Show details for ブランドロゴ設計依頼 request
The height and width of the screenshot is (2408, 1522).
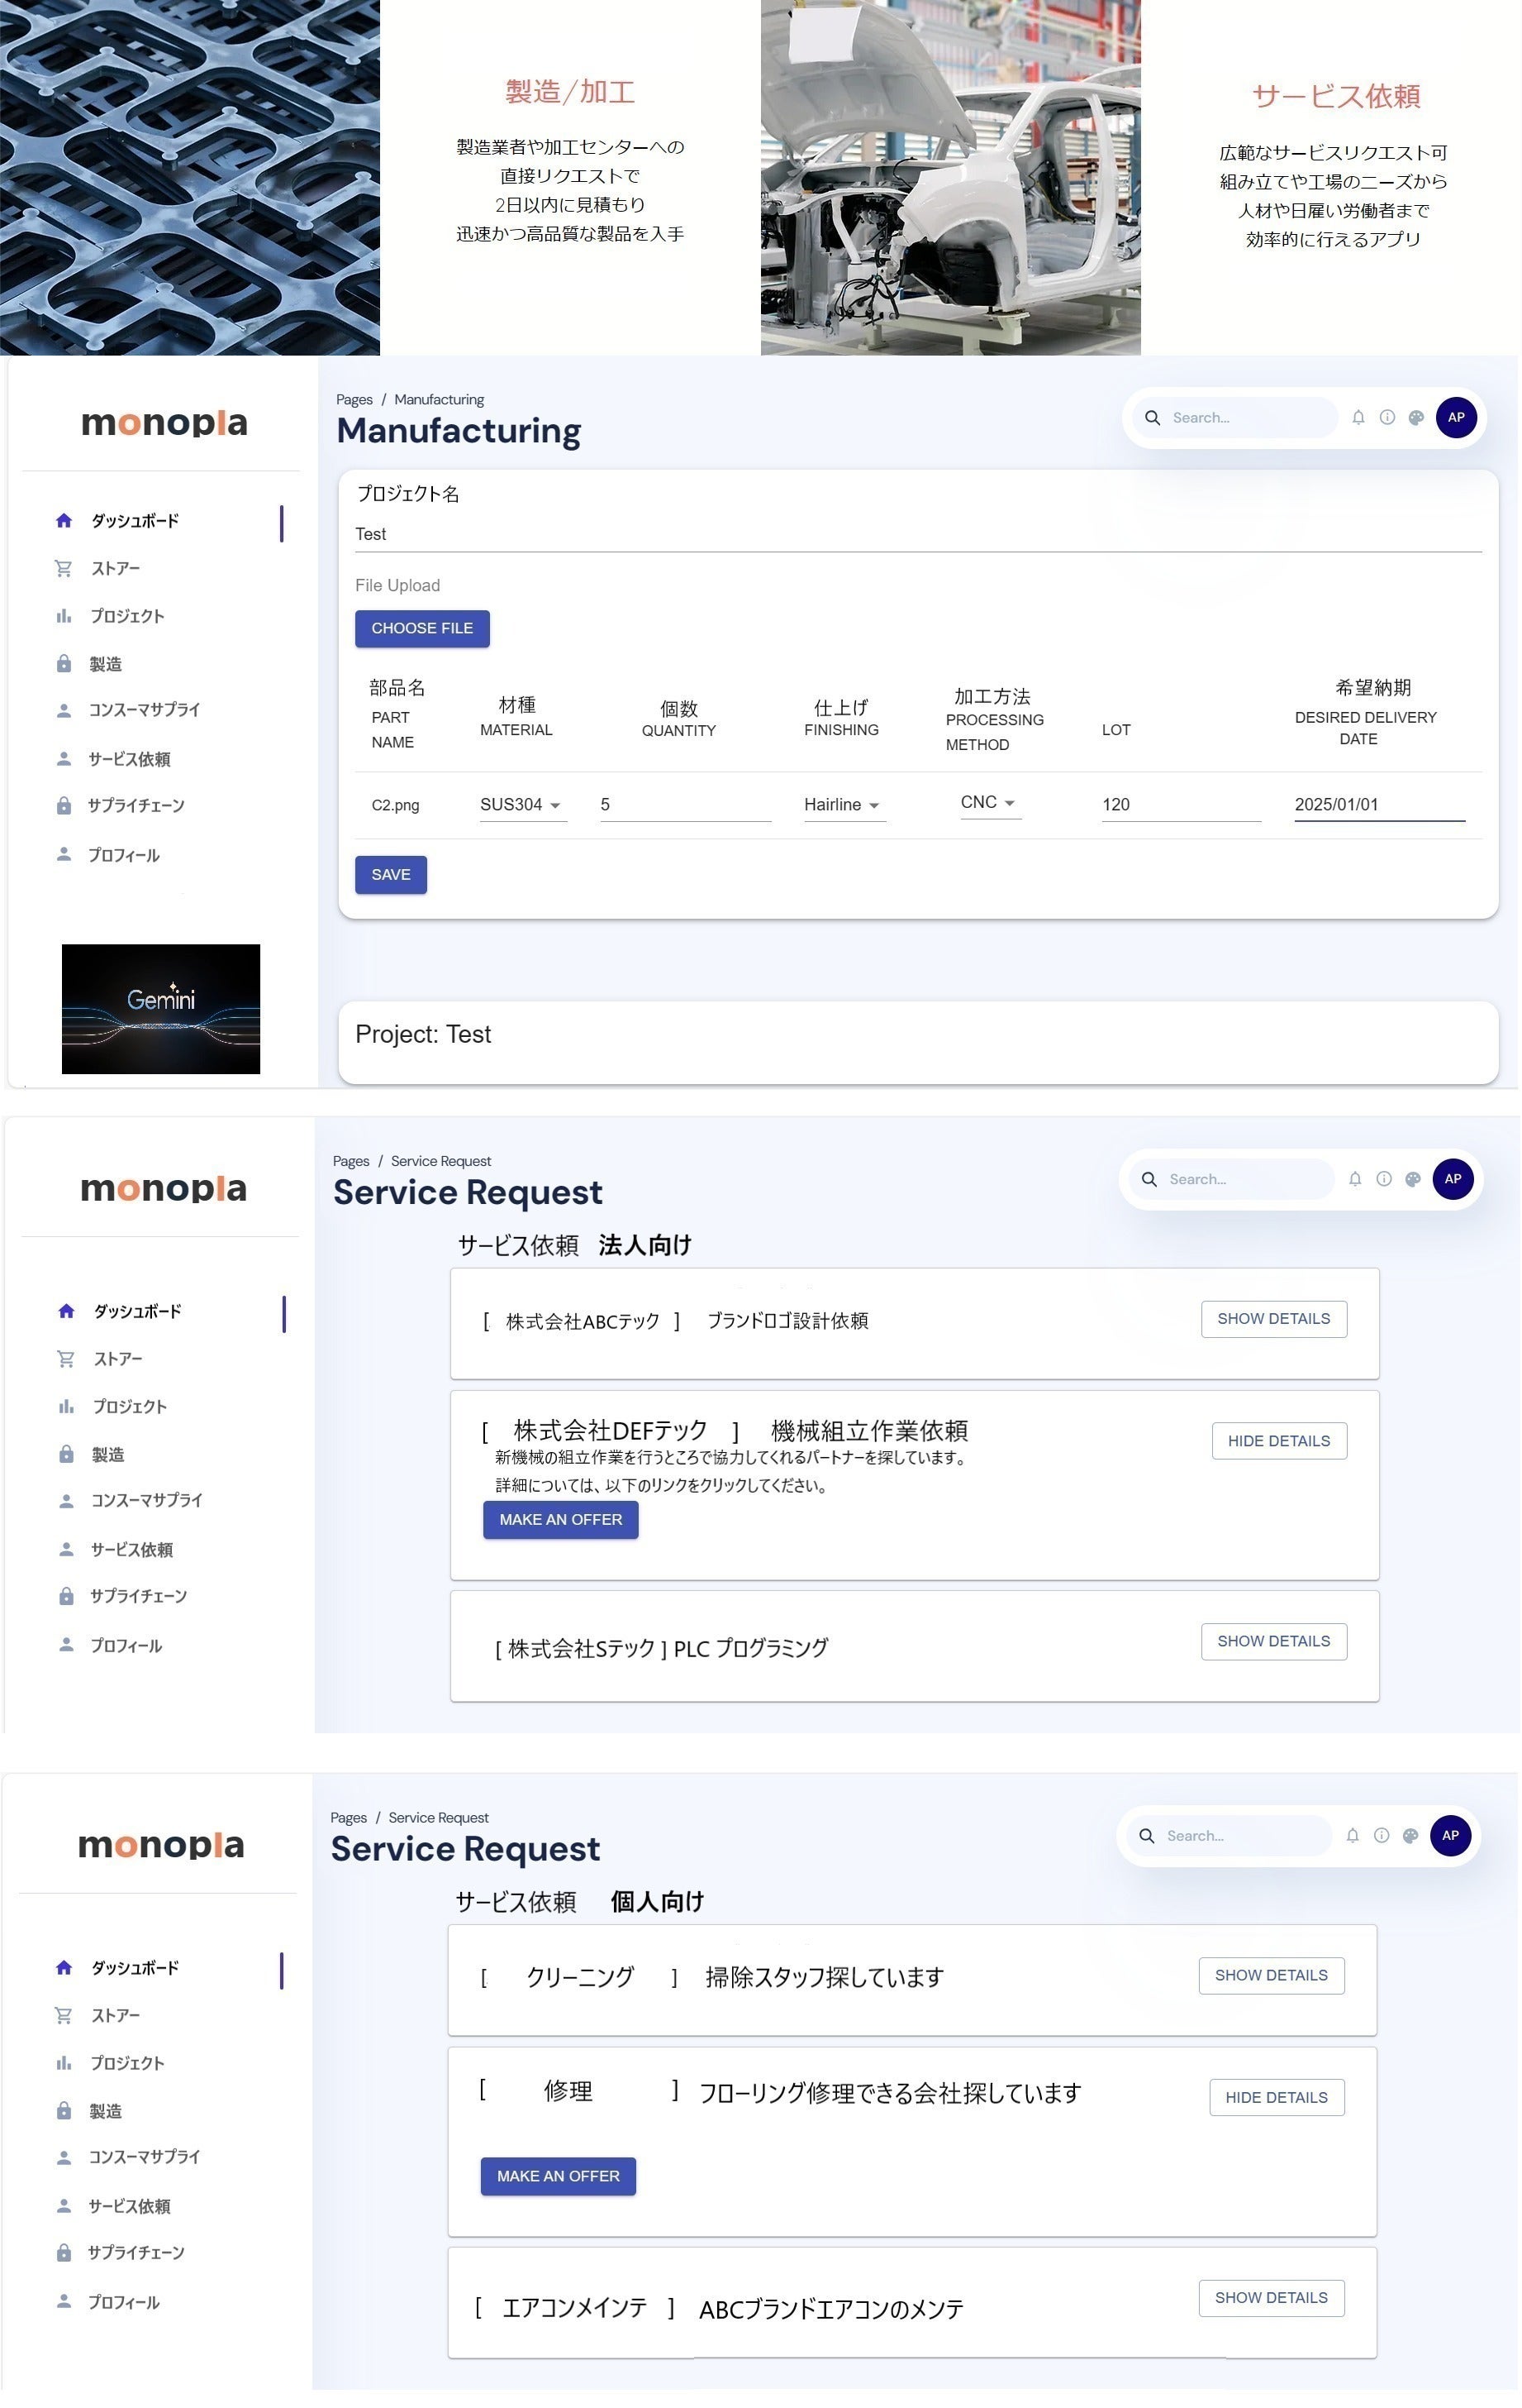pos(1273,1319)
